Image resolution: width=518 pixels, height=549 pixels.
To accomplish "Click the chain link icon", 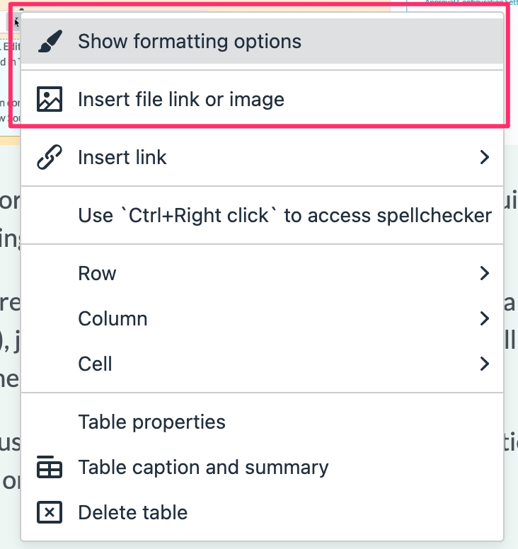I will (x=50, y=157).
